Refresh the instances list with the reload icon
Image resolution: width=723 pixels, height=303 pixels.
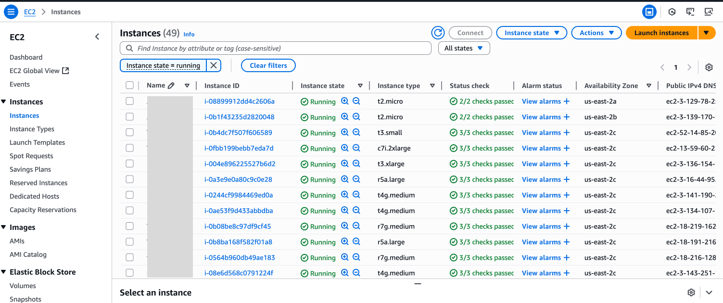click(x=438, y=33)
